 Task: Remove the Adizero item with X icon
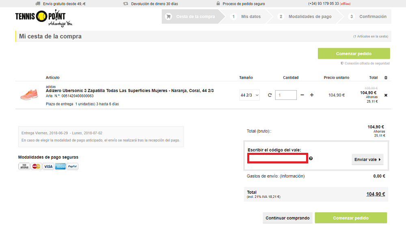click(x=386, y=95)
